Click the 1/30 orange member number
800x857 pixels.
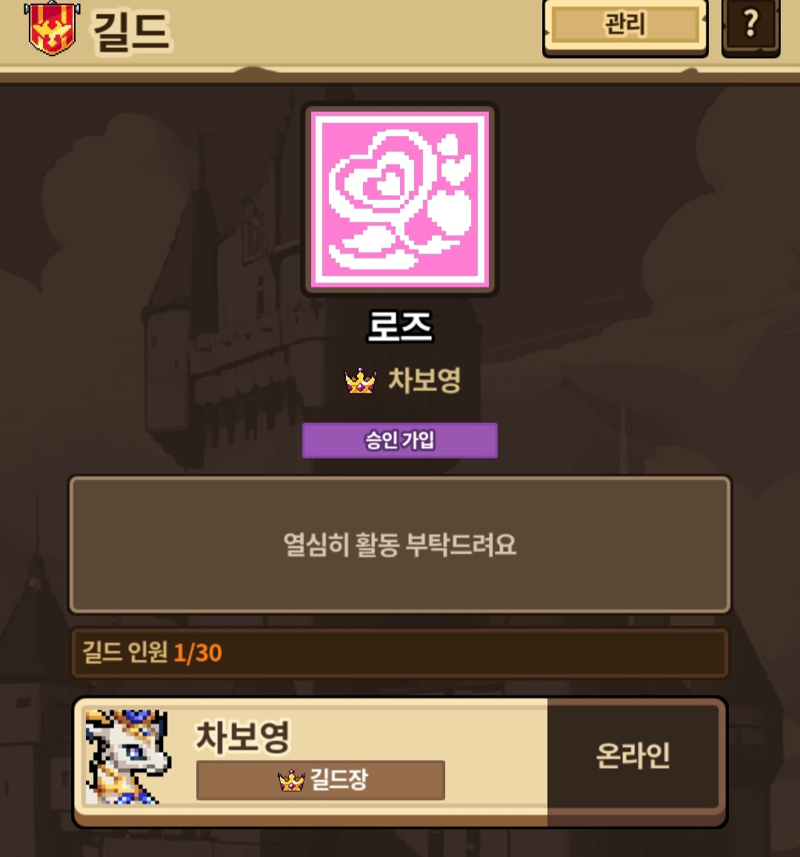click(x=198, y=653)
